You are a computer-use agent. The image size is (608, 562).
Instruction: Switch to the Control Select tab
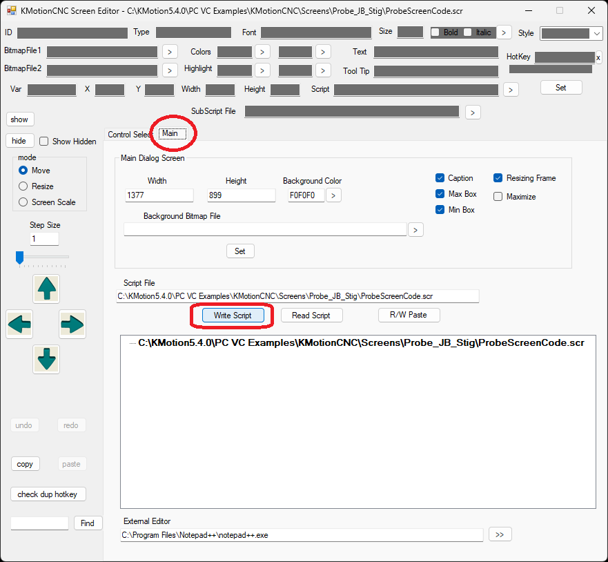pos(128,135)
